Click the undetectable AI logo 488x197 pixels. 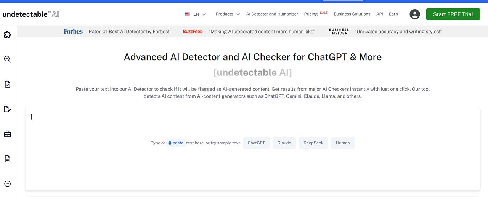coord(31,14)
